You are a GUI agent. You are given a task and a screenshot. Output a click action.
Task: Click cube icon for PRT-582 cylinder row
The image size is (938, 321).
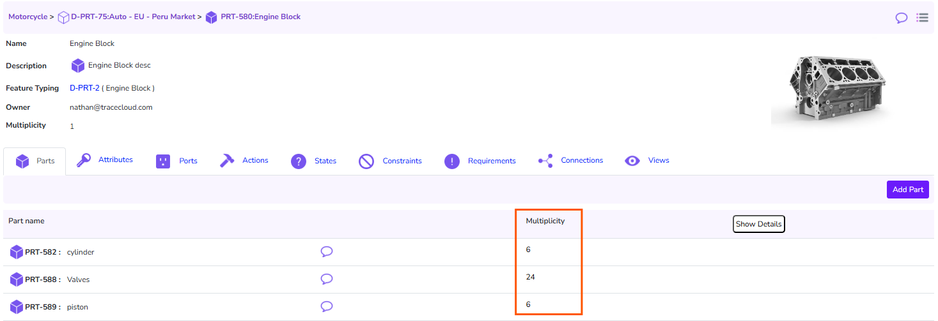[x=17, y=252]
